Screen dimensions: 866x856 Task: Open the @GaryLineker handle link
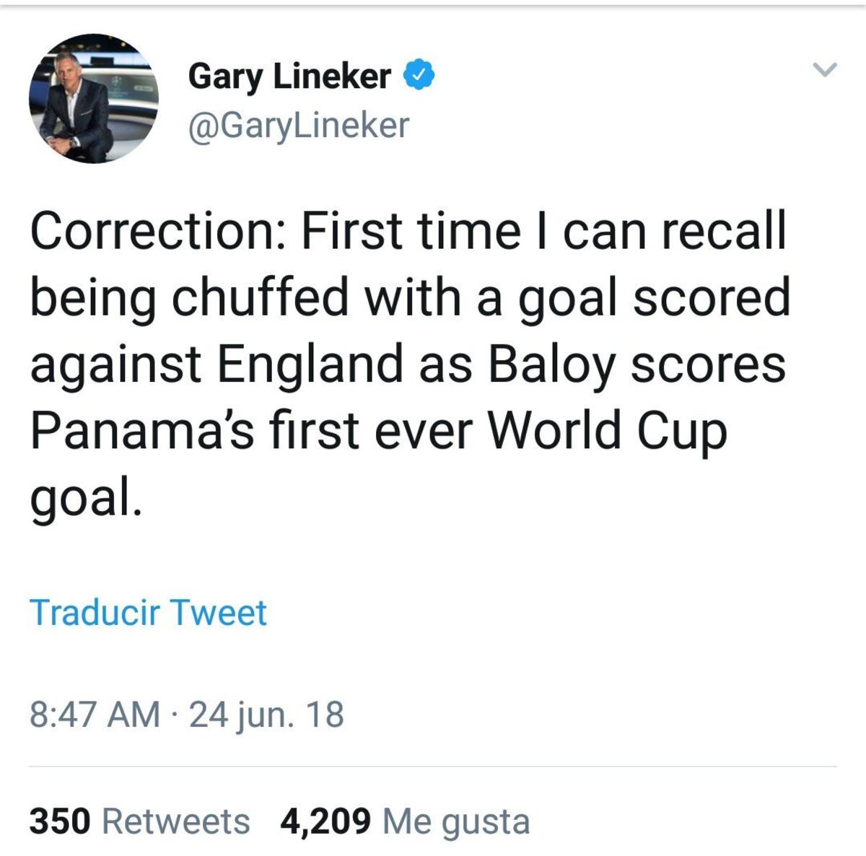pyautogui.click(x=298, y=125)
